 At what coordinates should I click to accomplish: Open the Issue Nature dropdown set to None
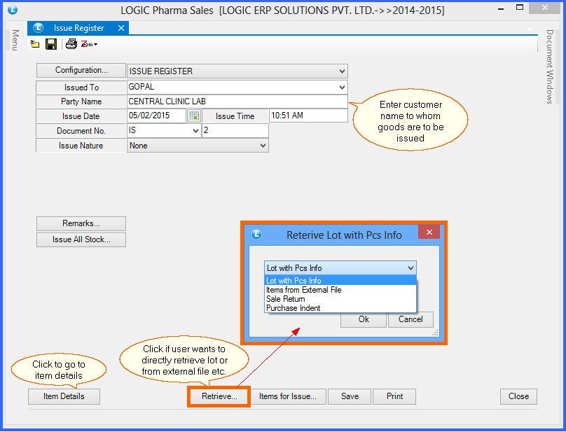point(263,146)
